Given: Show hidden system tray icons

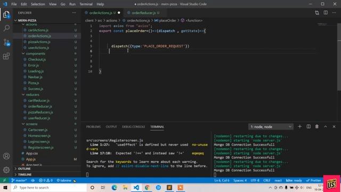Looking at the screenshot, I should coord(270,187).
